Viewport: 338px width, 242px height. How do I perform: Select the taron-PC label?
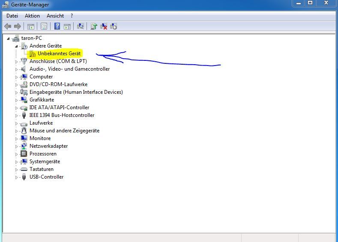pos(31,38)
